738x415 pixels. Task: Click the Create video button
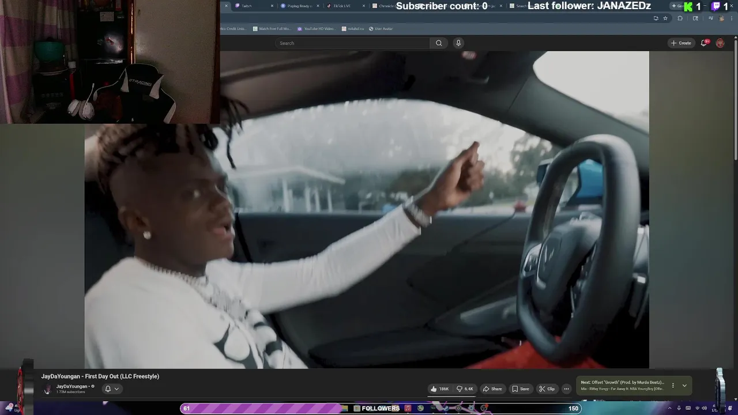point(681,43)
